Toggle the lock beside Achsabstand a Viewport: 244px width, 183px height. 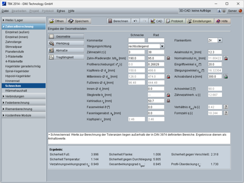pyautogui.click(x=226, y=76)
